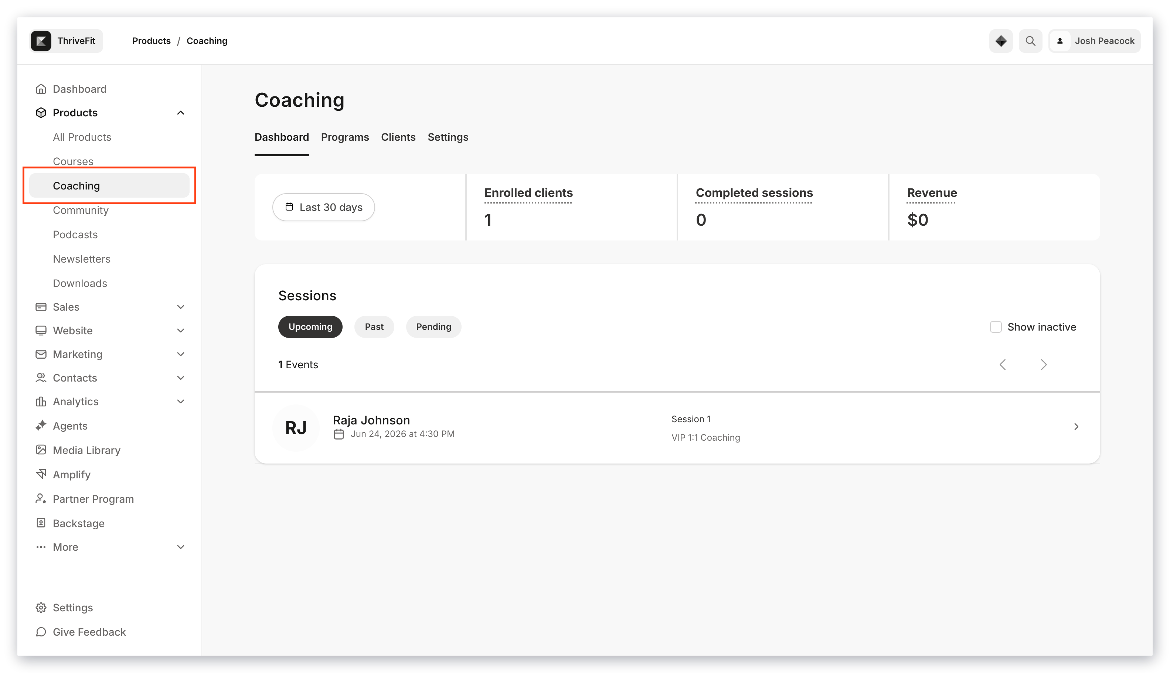Click the Sales card icon

point(41,307)
